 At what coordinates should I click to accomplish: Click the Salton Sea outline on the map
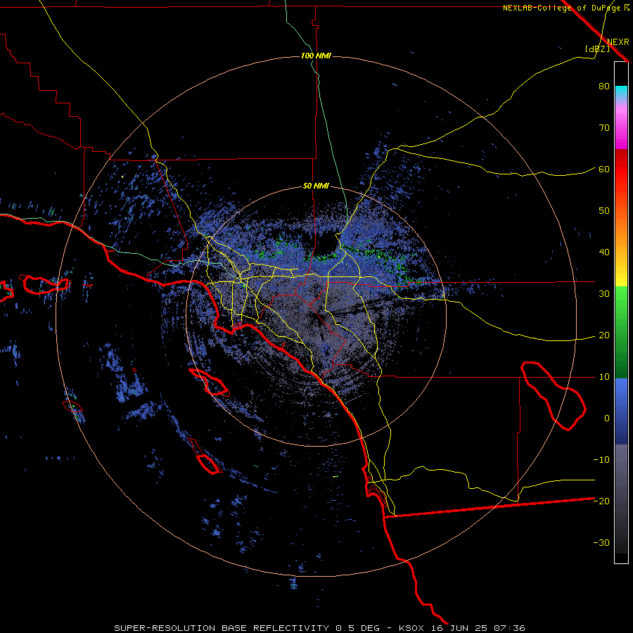(x=553, y=396)
